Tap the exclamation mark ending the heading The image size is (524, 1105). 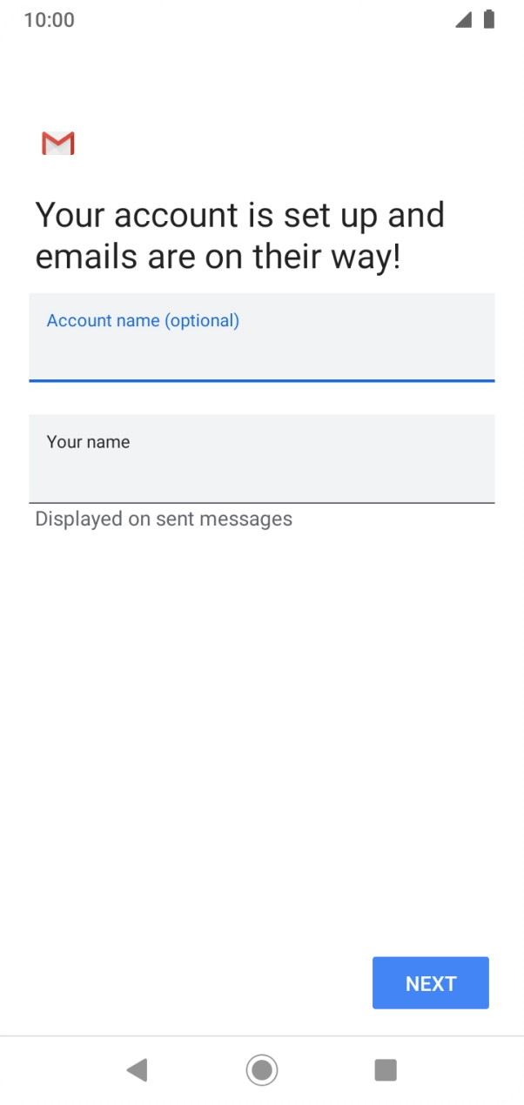[x=396, y=258]
